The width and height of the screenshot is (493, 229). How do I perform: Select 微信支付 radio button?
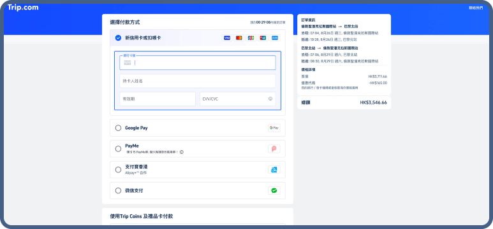click(x=118, y=190)
